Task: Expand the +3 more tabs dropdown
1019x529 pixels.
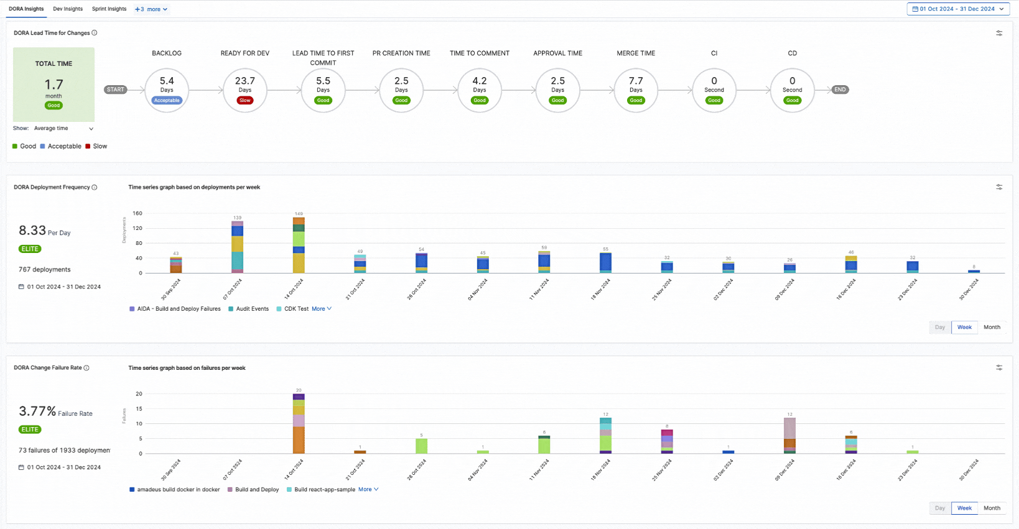Action: (x=151, y=9)
